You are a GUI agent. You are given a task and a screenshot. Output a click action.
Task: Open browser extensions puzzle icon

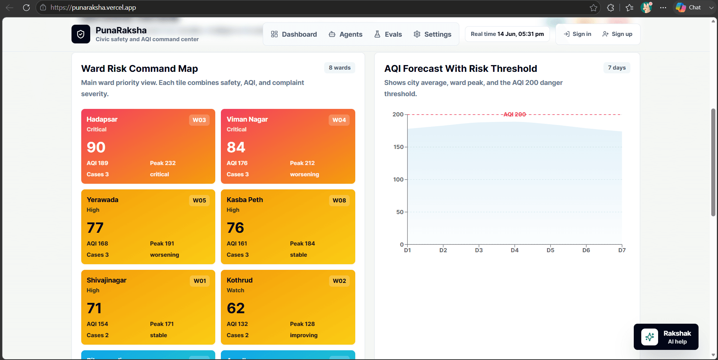611,7
